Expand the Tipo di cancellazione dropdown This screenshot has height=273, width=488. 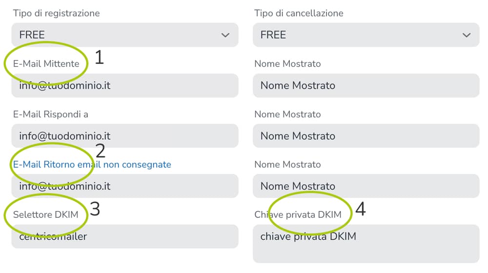click(366, 35)
